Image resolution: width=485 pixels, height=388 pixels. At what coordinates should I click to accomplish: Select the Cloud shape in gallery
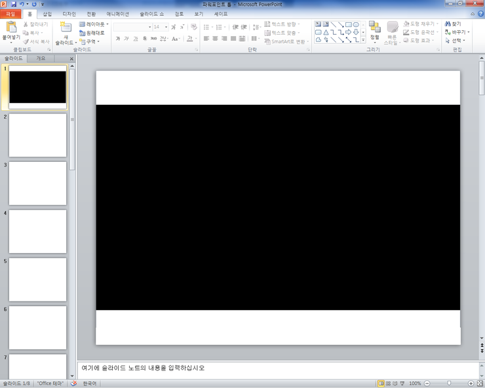click(x=318, y=39)
